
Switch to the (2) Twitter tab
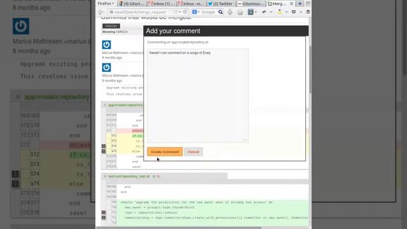(221, 4)
